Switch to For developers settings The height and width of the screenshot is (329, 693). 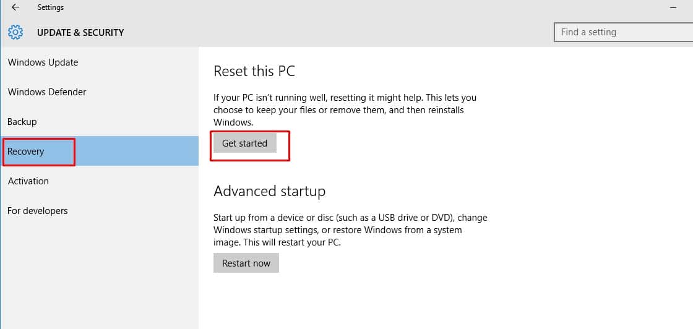coord(37,211)
